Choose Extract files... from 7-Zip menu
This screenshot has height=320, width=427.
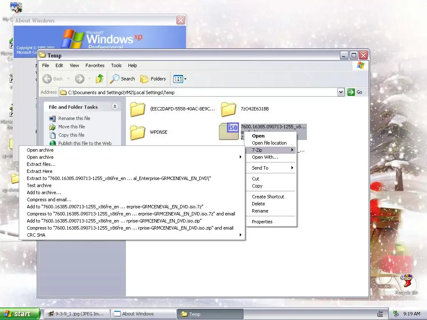pyautogui.click(x=132, y=164)
